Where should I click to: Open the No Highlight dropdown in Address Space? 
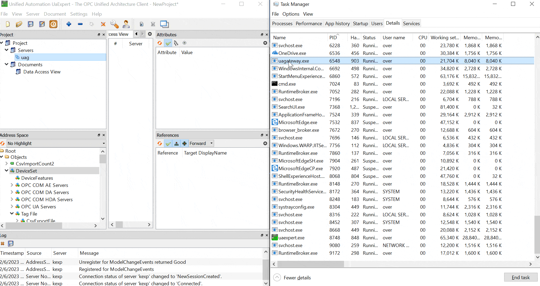[56, 143]
